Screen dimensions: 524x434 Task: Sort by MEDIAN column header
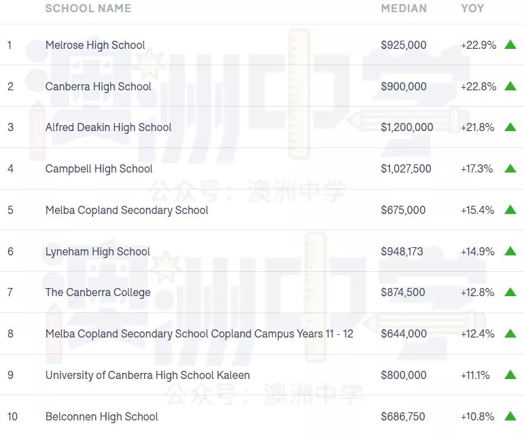(x=404, y=8)
